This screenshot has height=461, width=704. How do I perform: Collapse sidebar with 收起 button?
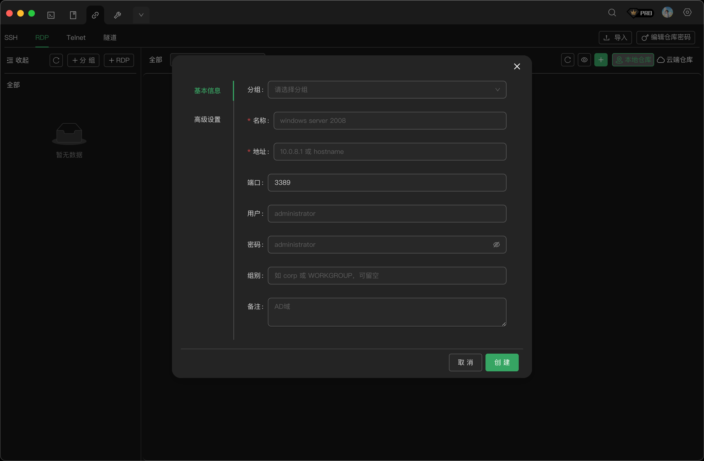pyautogui.click(x=18, y=60)
